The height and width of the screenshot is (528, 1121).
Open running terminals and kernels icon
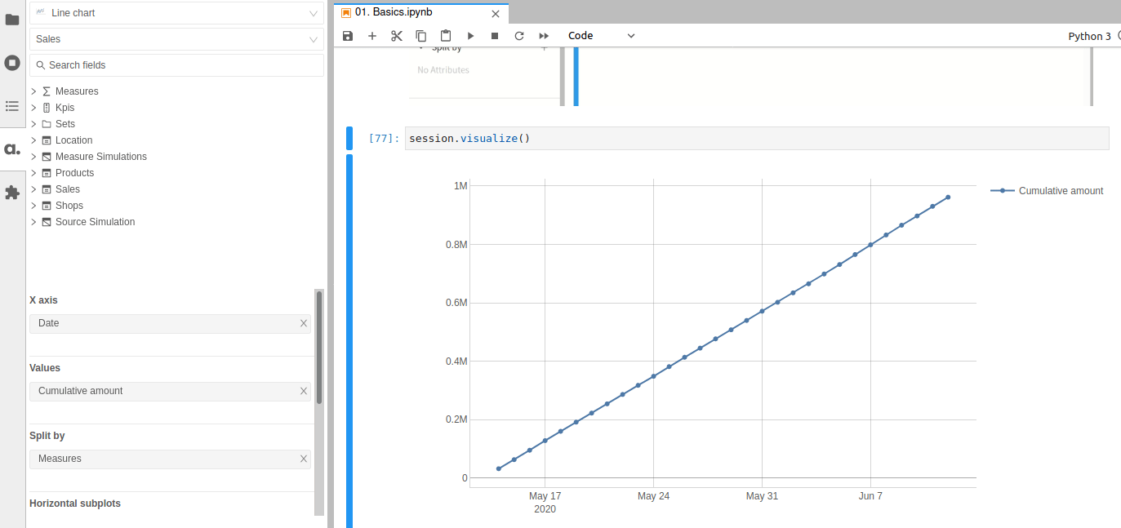click(12, 63)
